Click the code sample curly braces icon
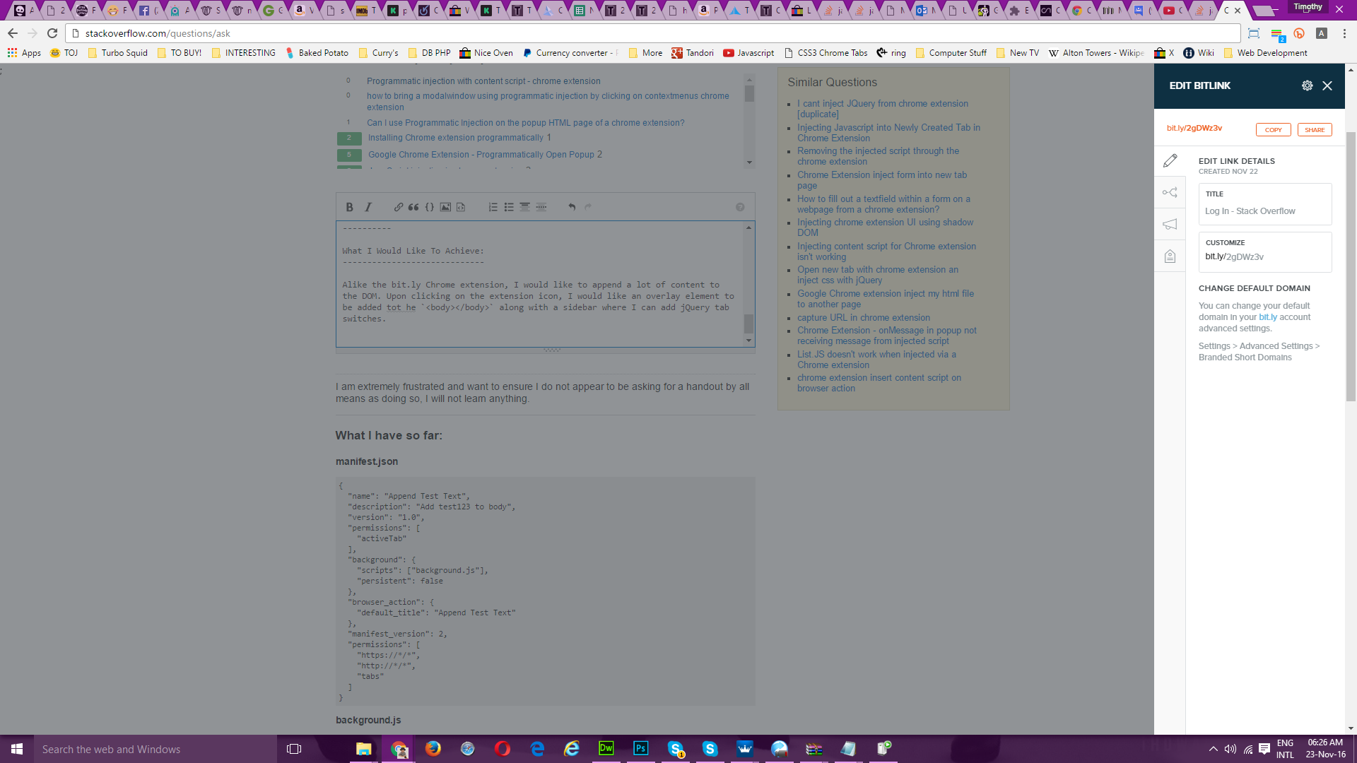 tap(429, 207)
